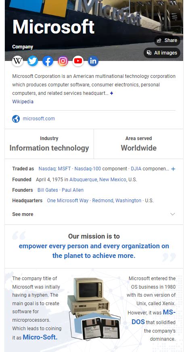
Task: Open Microsoft's LinkedIn page icon
Action: click(93, 61)
